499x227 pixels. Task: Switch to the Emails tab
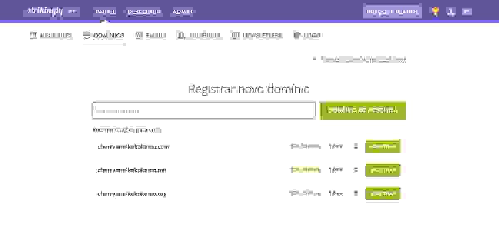(x=151, y=35)
